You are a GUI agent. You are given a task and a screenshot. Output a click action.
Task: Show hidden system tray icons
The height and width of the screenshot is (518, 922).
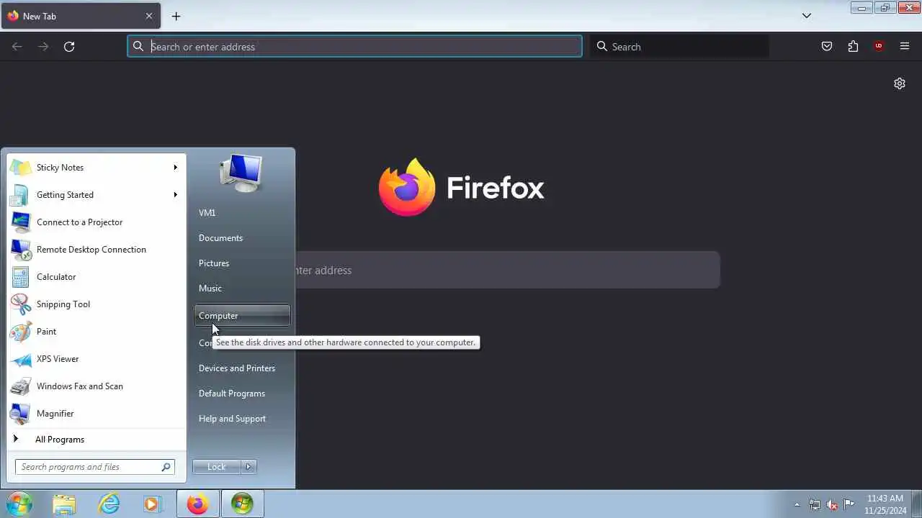(797, 504)
